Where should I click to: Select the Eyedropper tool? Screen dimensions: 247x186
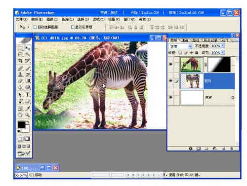tap(28, 109)
